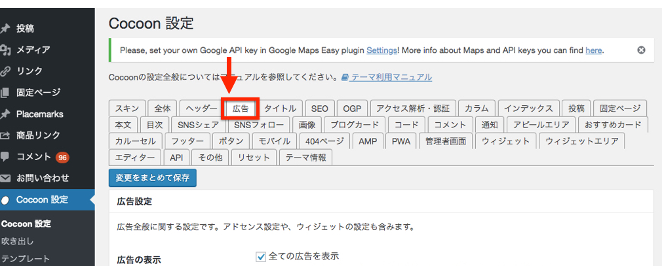Screen dimensions: 662x266
Task: Switch to the 広告 tab
Action: click(241, 108)
